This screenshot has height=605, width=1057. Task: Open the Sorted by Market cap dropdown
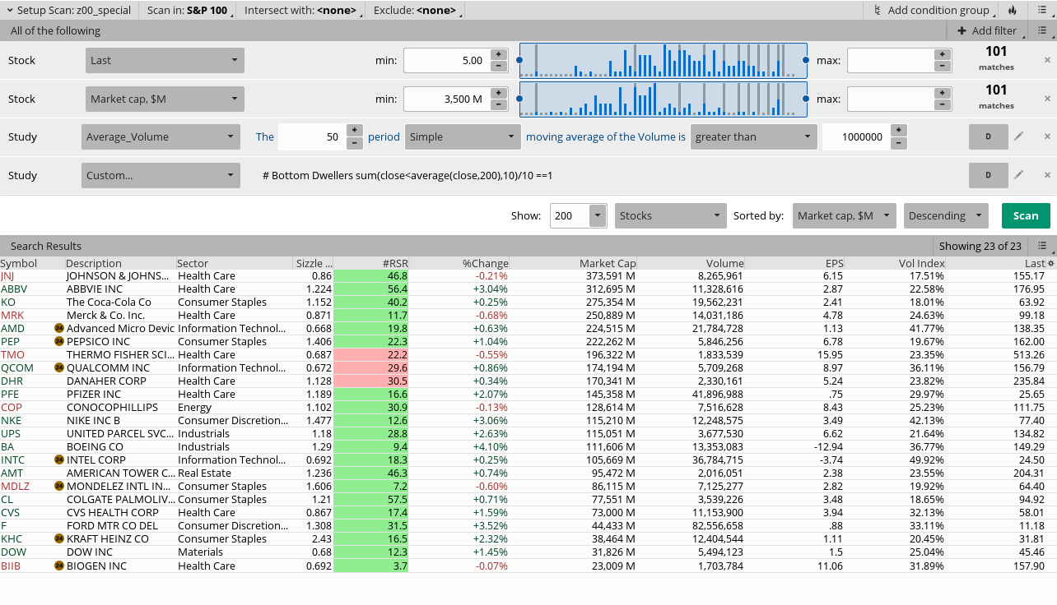tap(845, 215)
